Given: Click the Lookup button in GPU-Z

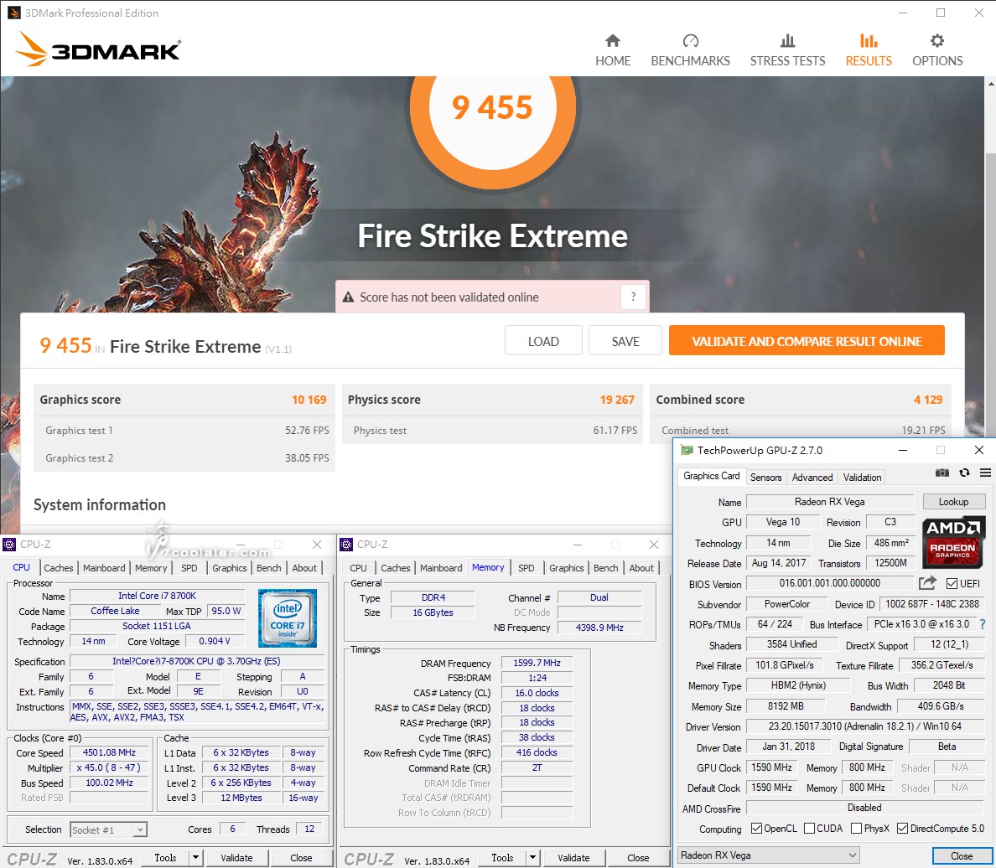Looking at the screenshot, I should (953, 501).
